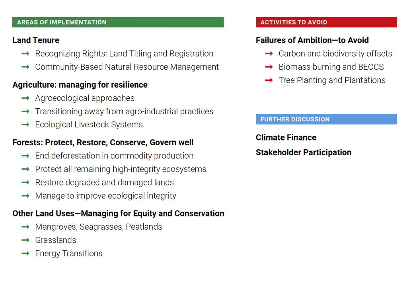This screenshot has height=281, width=413.
Task: Open Transitioning away from agro-industrial practices
Action: tap(124, 111)
